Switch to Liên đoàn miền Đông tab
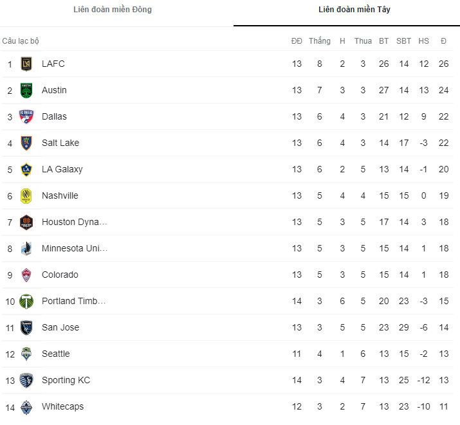 (x=113, y=10)
